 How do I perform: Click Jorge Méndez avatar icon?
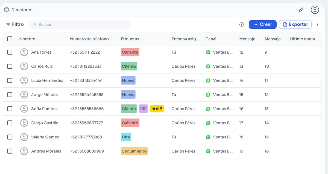(24, 95)
